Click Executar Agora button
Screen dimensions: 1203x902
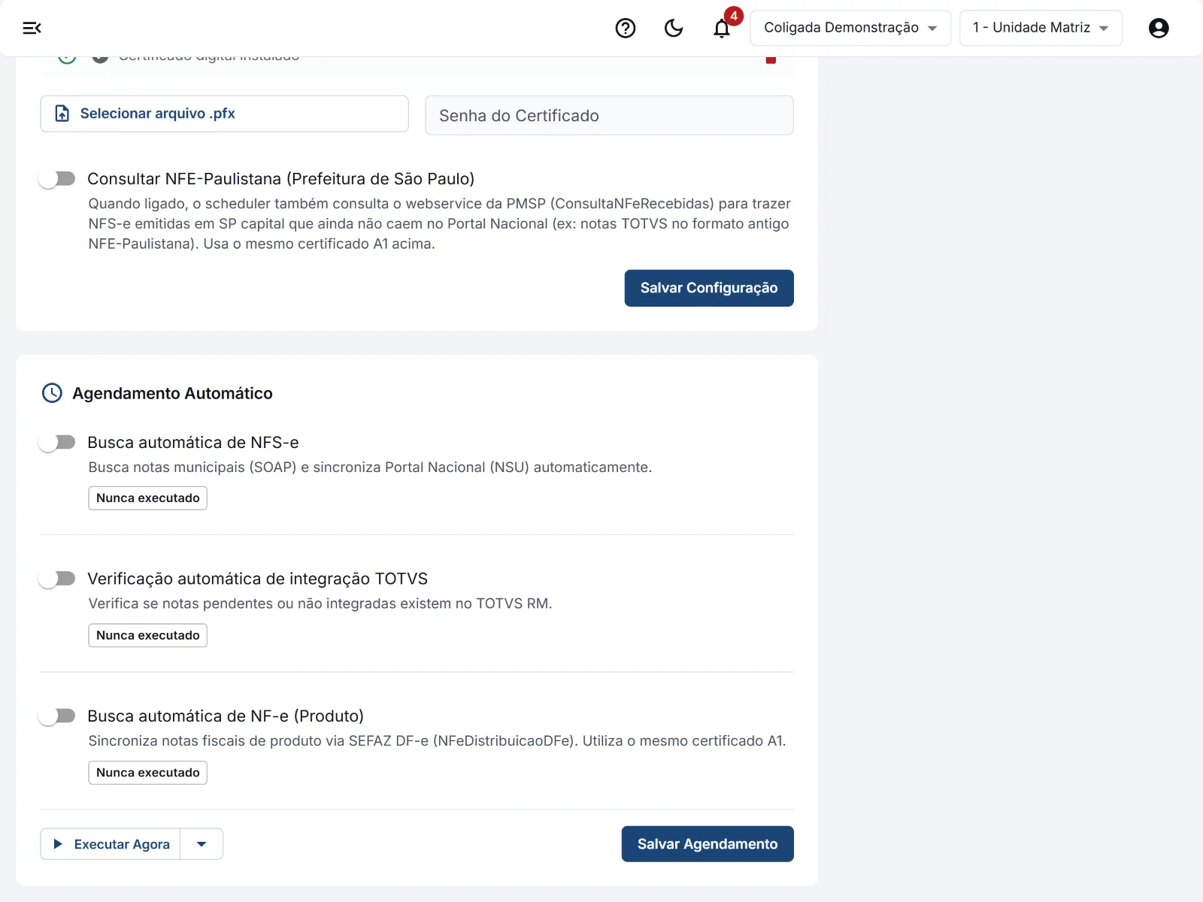[x=111, y=844]
